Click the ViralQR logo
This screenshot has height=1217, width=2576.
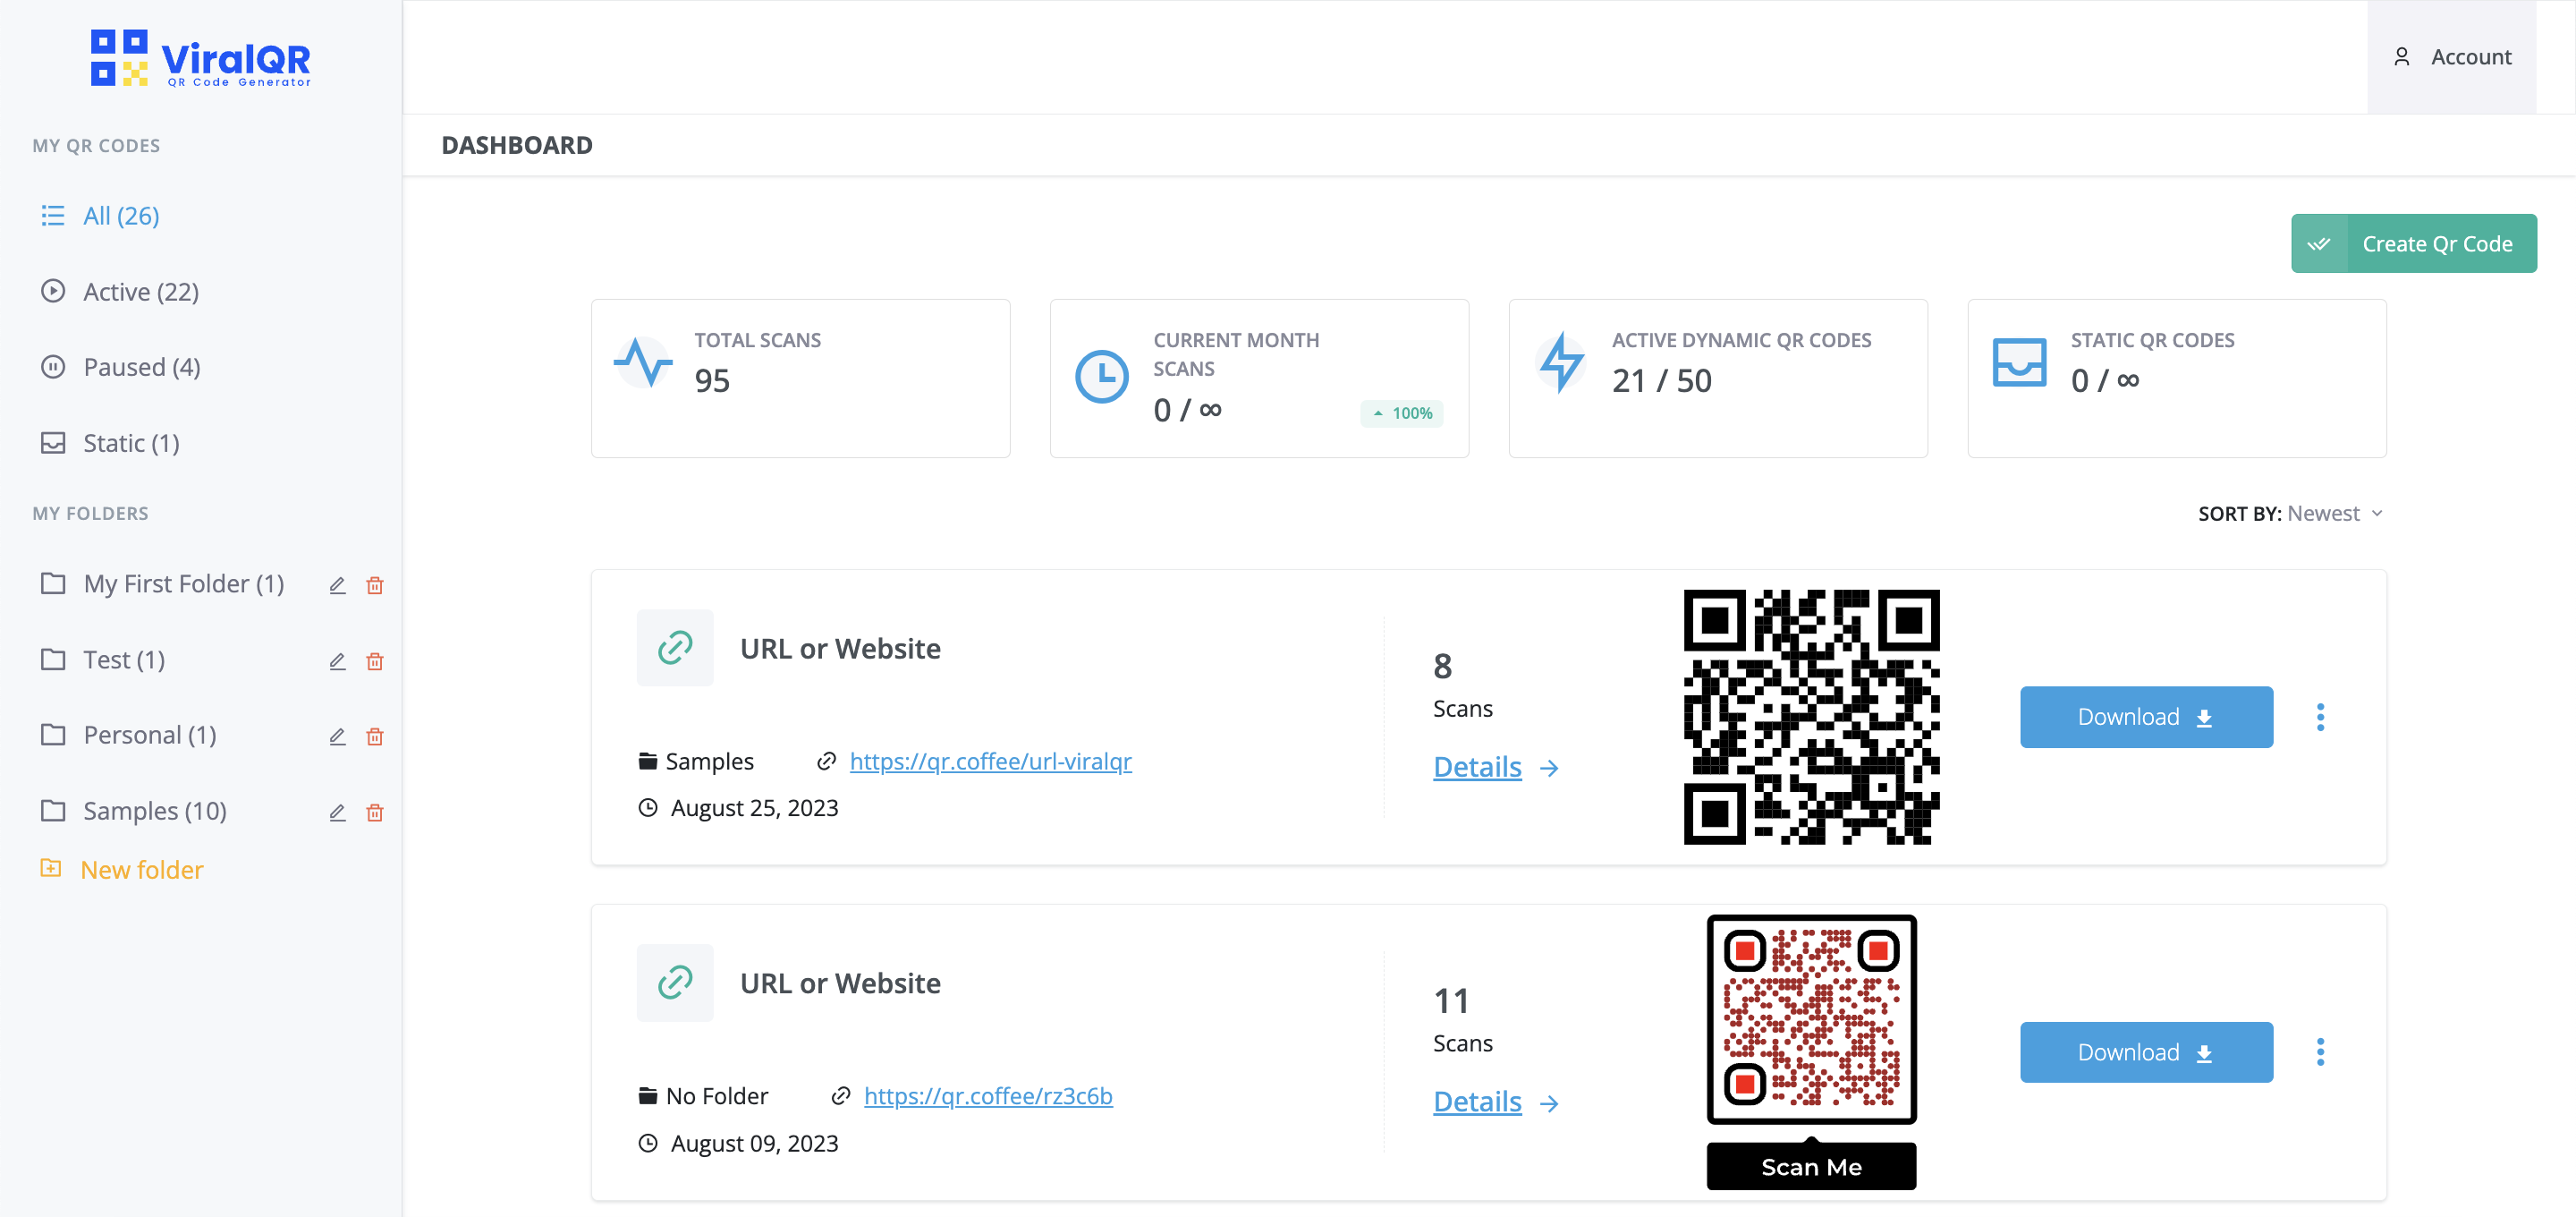click(201, 58)
